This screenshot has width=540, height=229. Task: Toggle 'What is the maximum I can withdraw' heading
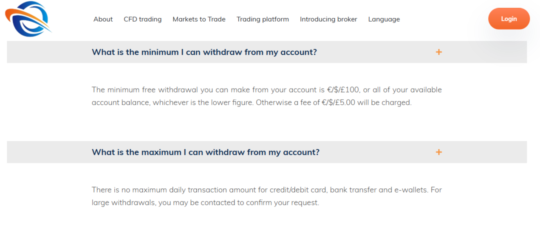pyautogui.click(x=205, y=152)
